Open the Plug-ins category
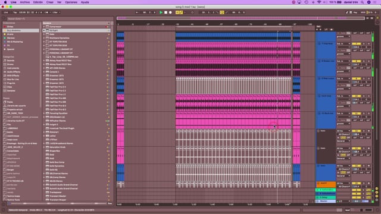The height and width of the screenshot is (214, 381). pos(11,83)
